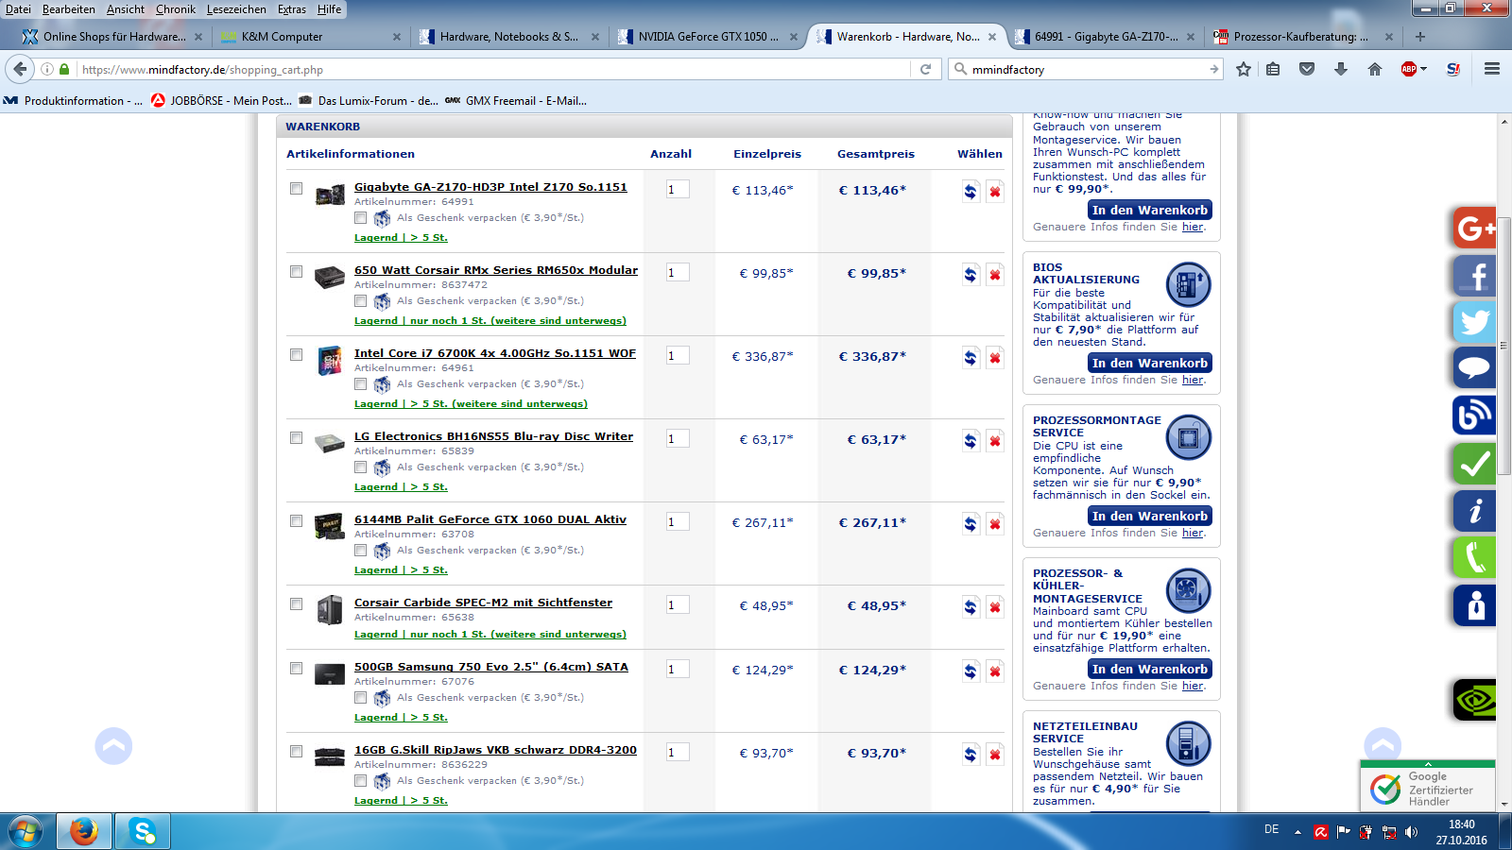This screenshot has height=850, width=1512.
Task: Open Twitter sidebar icon
Action: [1474, 322]
